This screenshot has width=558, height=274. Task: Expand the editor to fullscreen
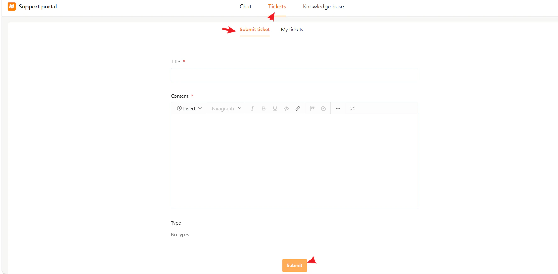coord(352,108)
